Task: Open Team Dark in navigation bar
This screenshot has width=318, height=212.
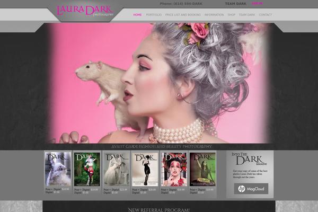Action: (x=246, y=15)
